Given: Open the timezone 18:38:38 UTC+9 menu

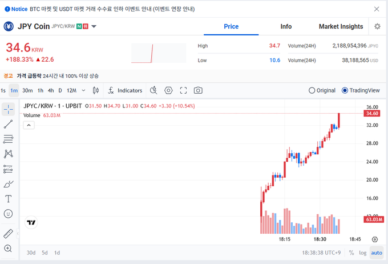Looking at the screenshot, I should [x=321, y=253].
